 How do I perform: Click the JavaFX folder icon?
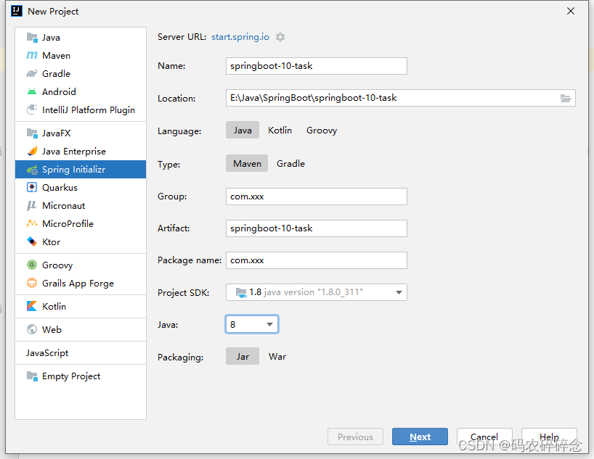coord(32,133)
